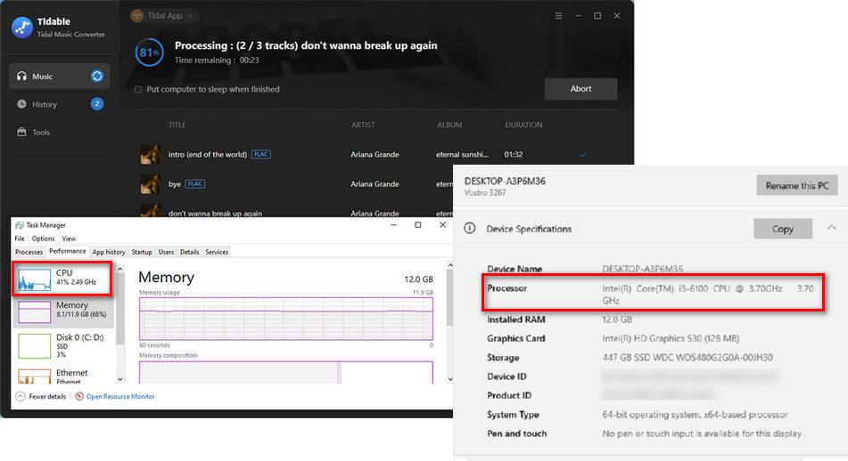Select the Storage value text
Viewport: 848px width, 461px height.
(x=687, y=358)
